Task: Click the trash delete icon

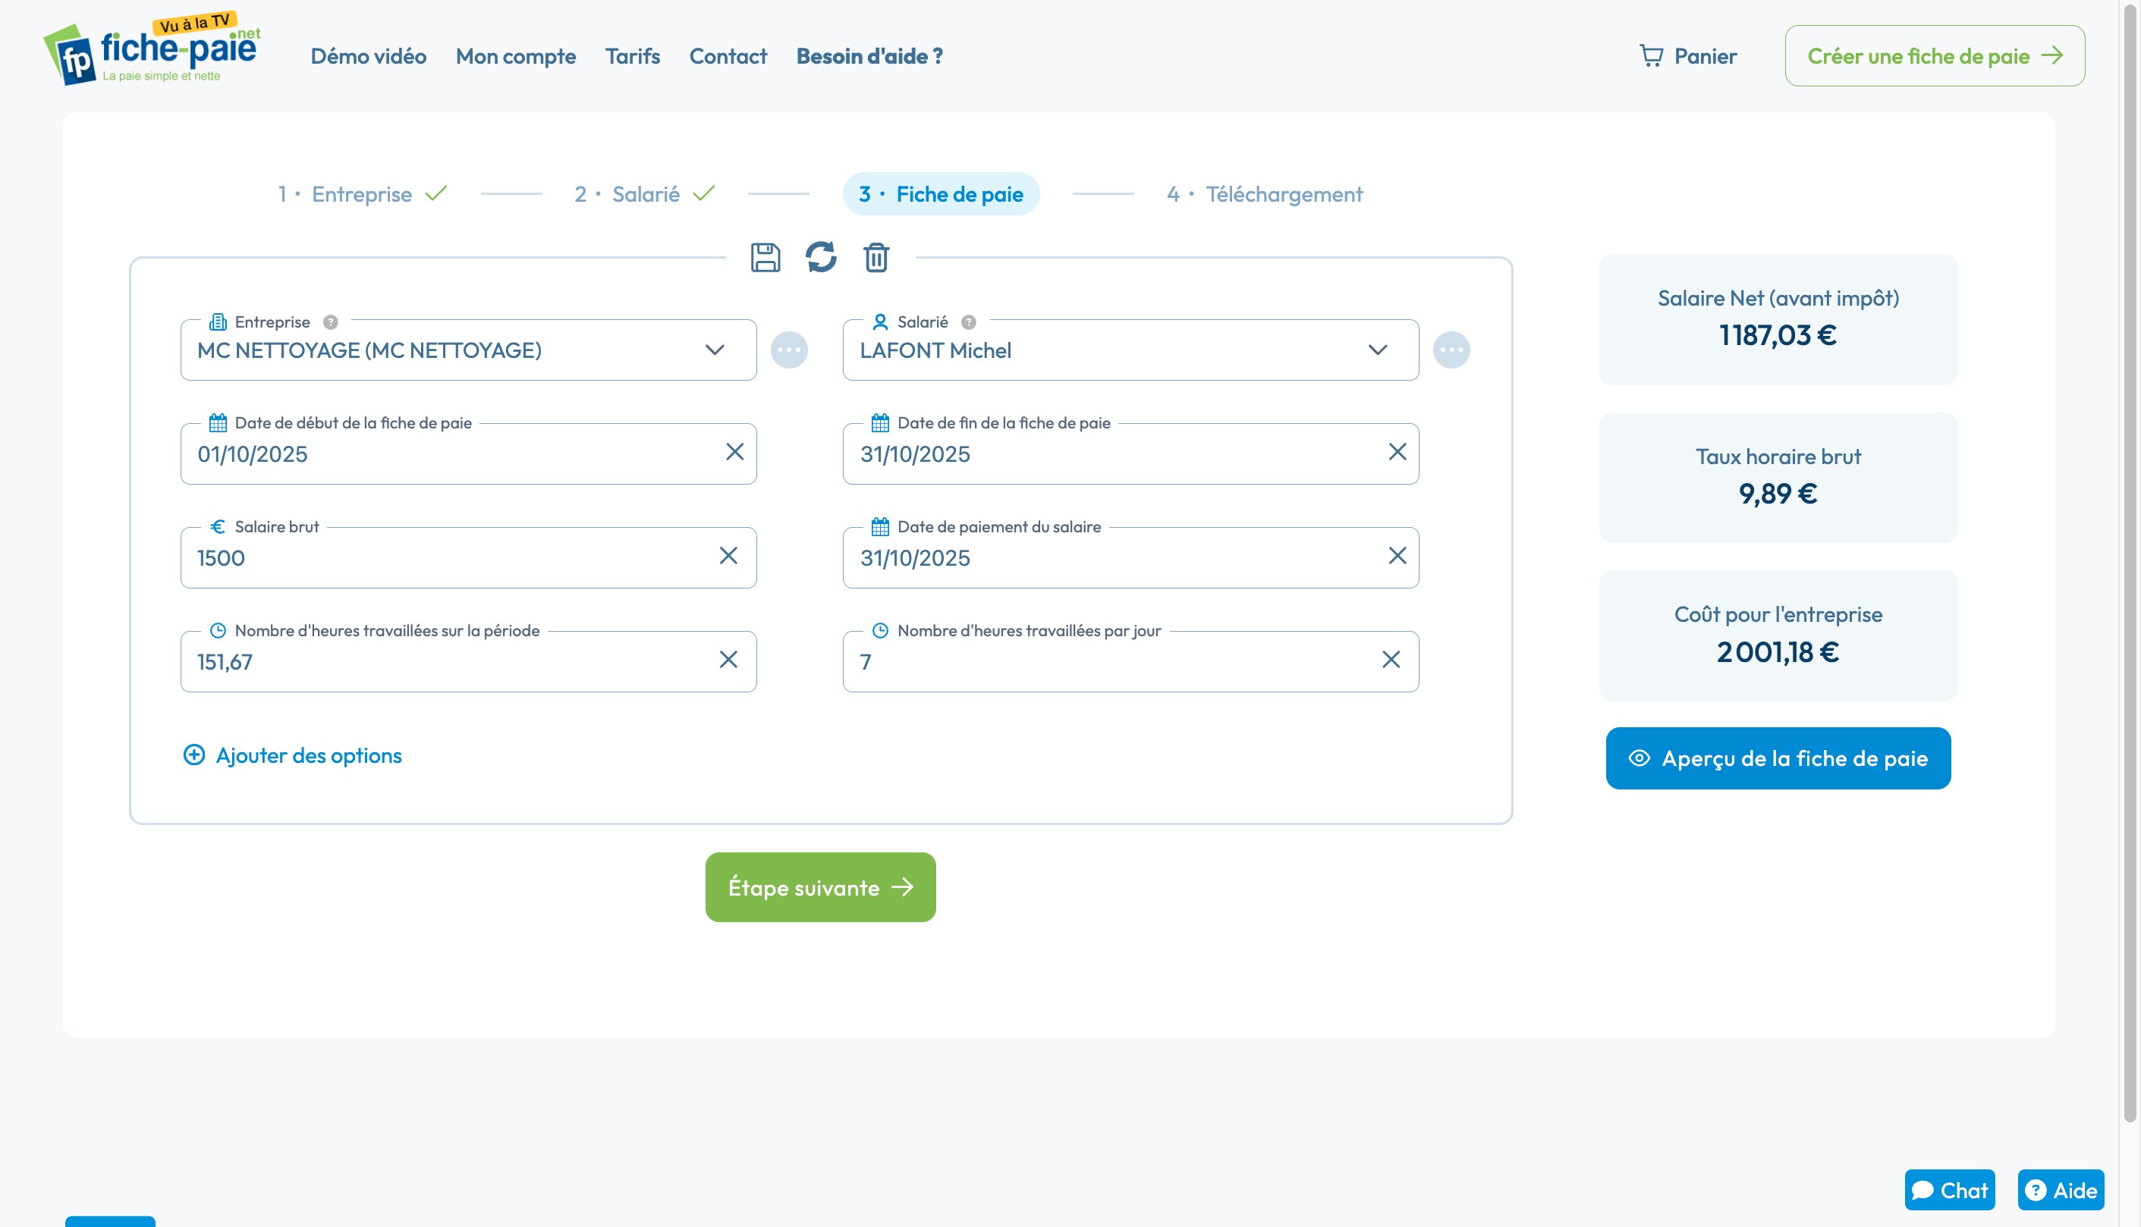Action: [876, 257]
